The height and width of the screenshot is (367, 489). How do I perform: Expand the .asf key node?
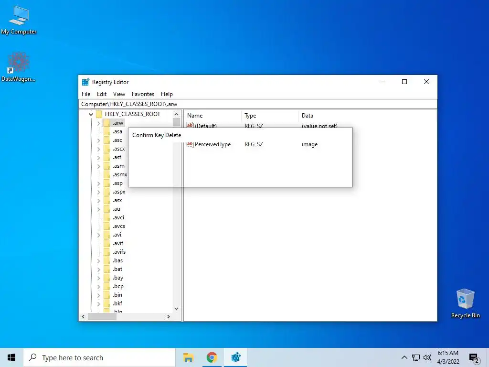98,158
